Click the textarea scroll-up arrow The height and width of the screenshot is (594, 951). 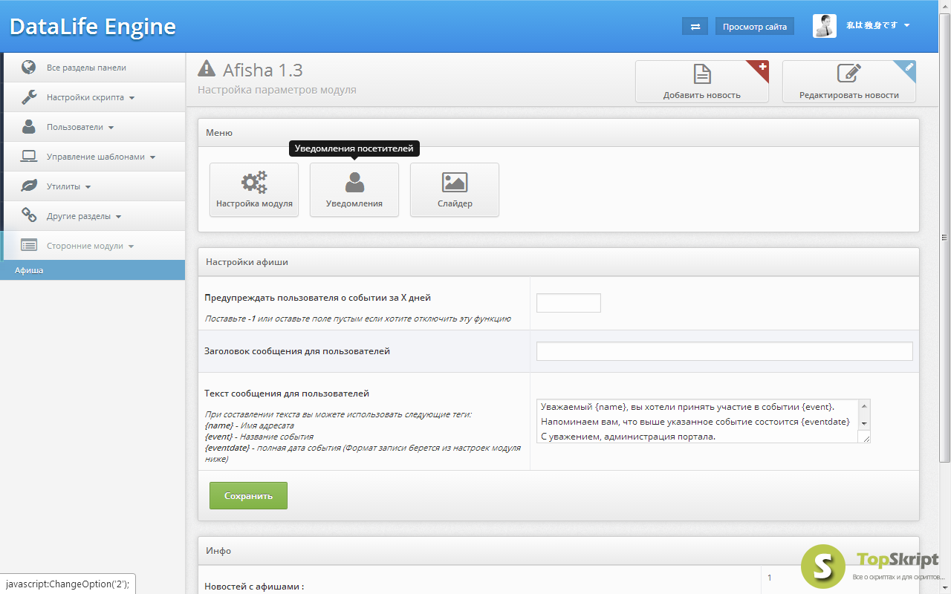(x=864, y=406)
